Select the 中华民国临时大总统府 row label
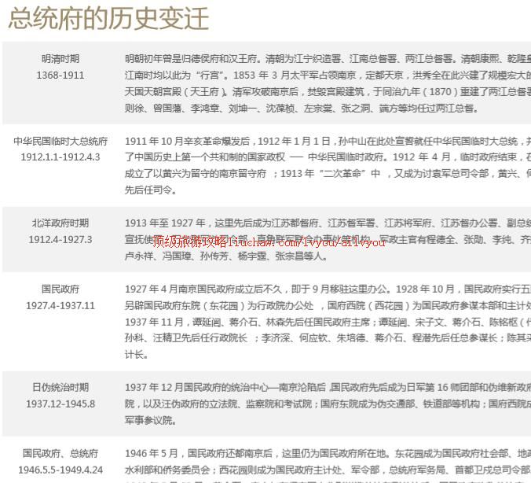The width and height of the screenshot is (531, 483). click(x=60, y=142)
